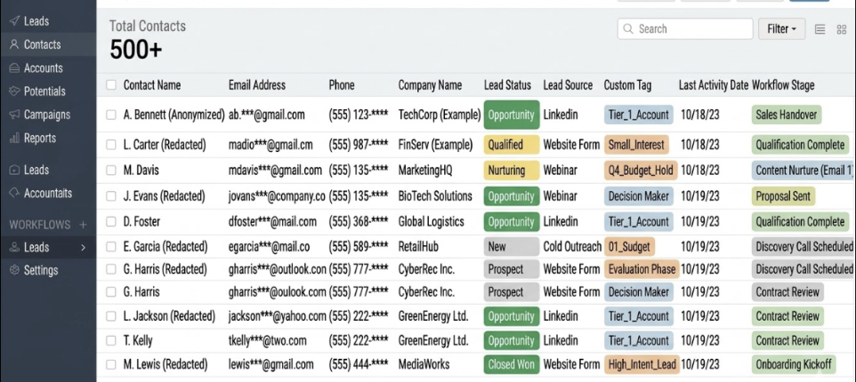Navigate to Campaigns
The width and height of the screenshot is (856, 382).
48,115
